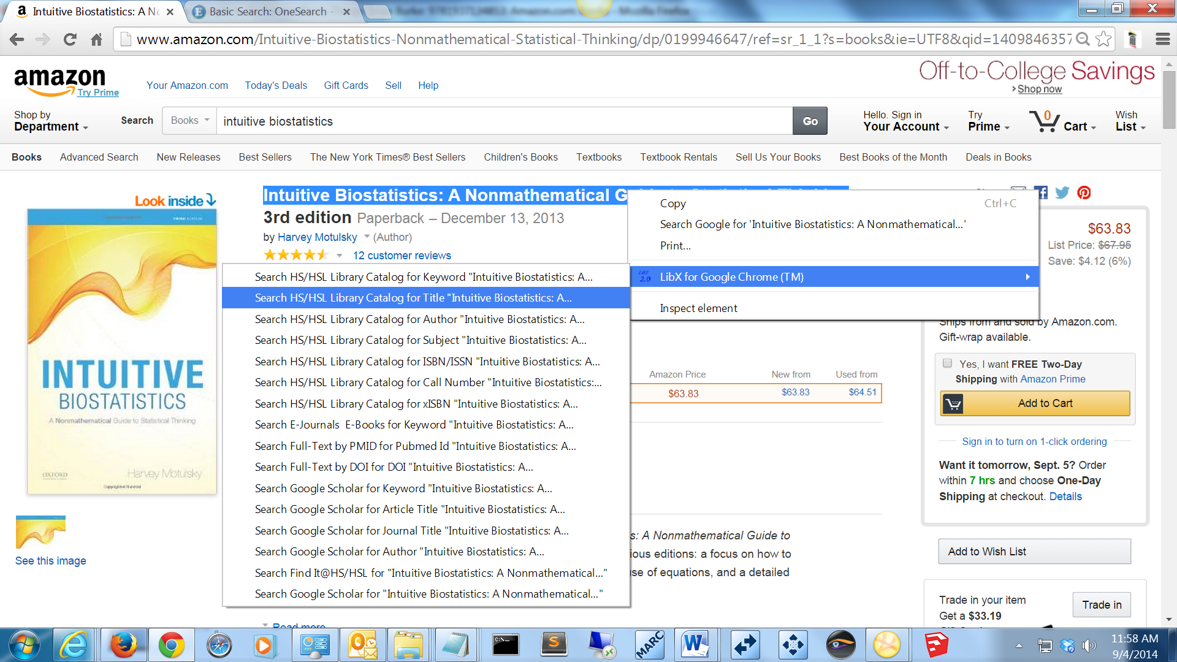Bookmark this page with the star icon
Screen dimensions: 1177x662
1103,39
